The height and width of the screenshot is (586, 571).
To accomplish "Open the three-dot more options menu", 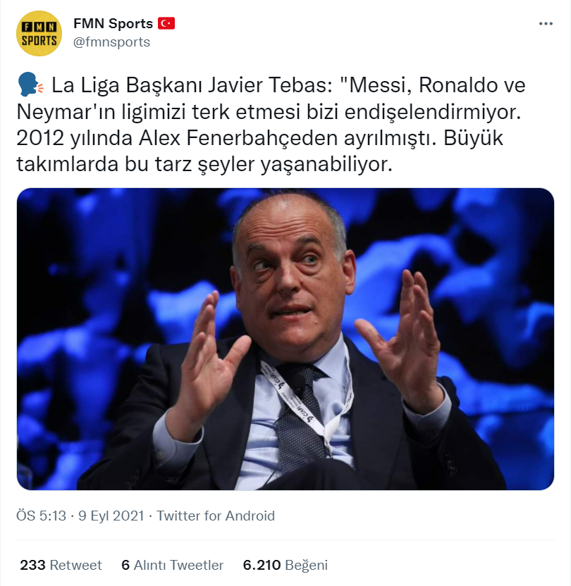I will pos(546,24).
